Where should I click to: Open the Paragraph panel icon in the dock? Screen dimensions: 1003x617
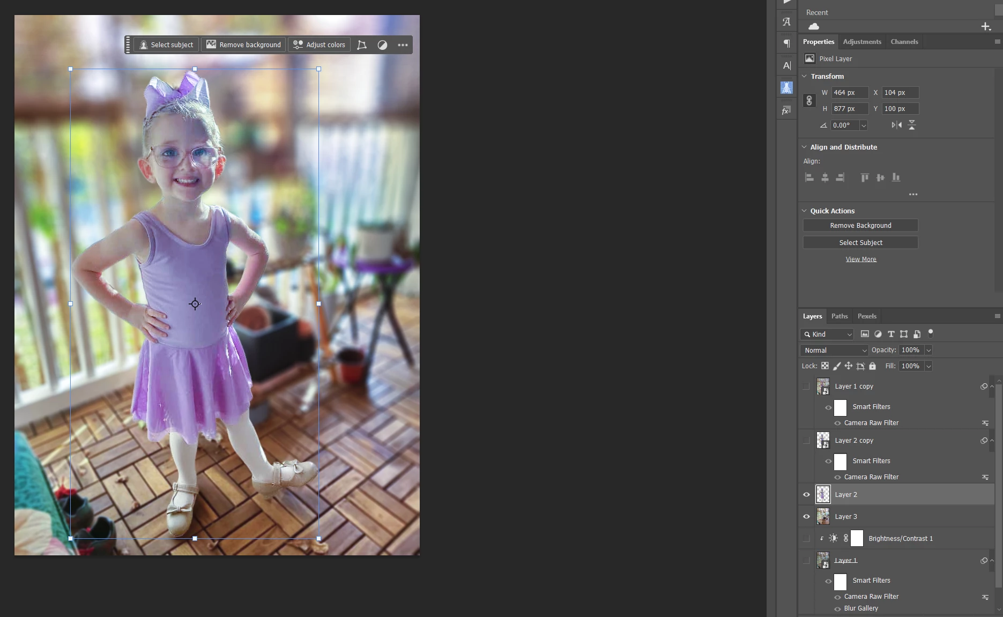786,43
